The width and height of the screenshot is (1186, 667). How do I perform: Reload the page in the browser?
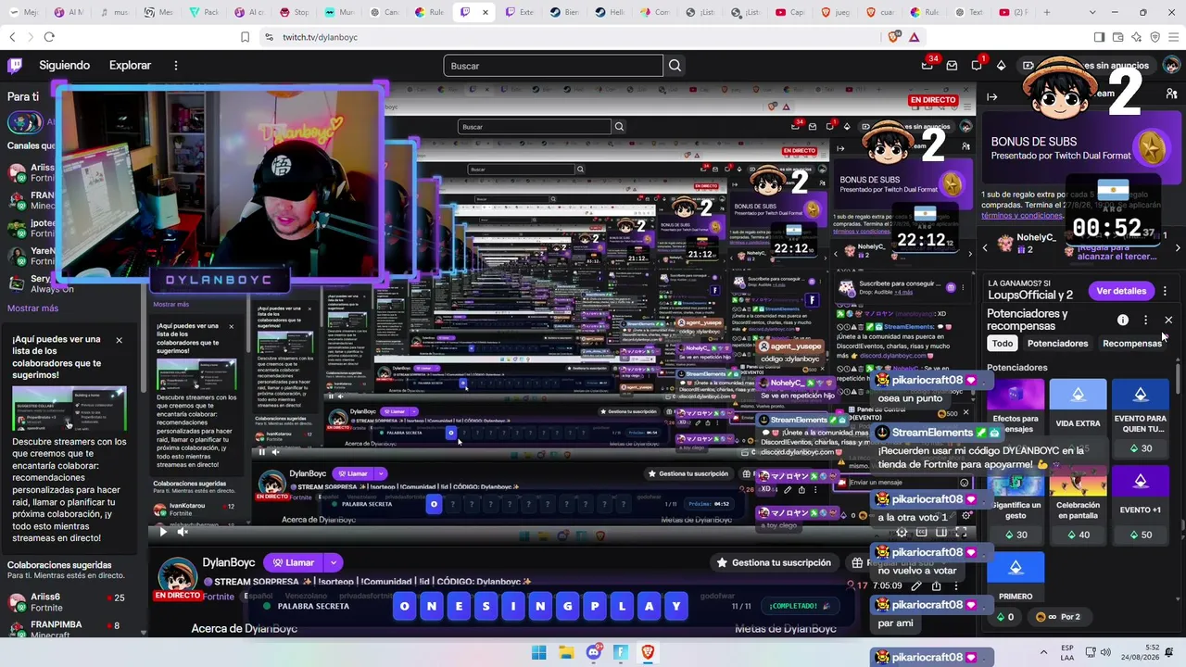point(49,37)
